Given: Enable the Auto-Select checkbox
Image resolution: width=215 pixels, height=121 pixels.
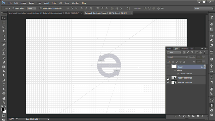Looking at the screenshot, I should (x=13, y=8).
